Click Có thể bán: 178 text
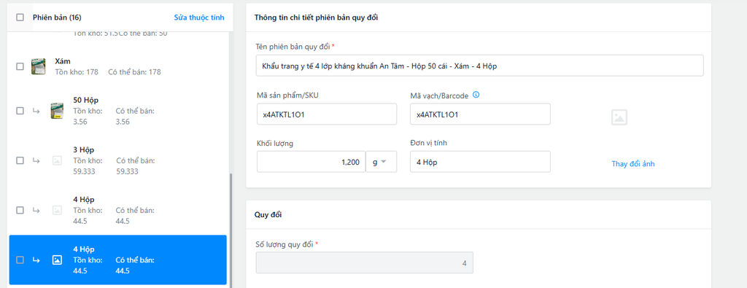747x288 pixels. [134, 72]
